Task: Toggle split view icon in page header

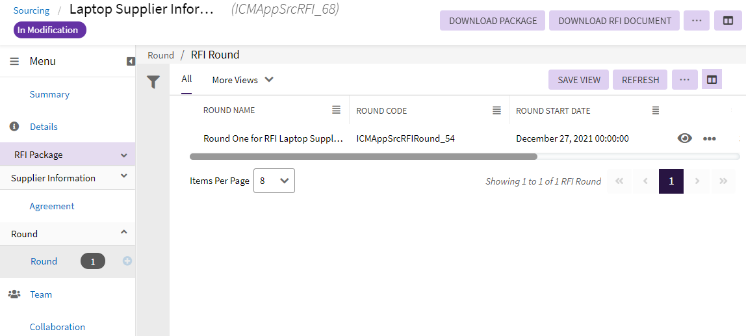Action: point(728,21)
